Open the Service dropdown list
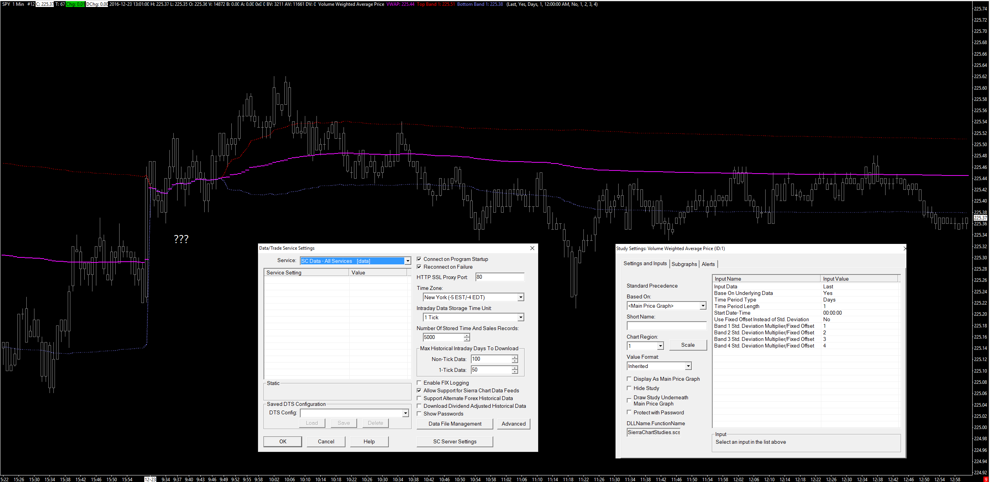 tap(407, 261)
